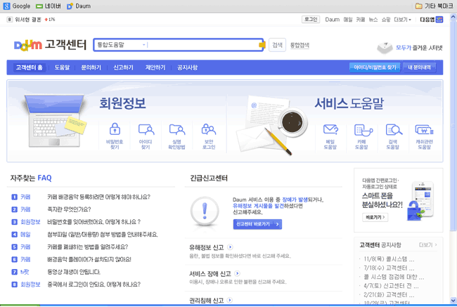Open the 캐쉬관련 도움말 icon
Image resolution: width=457 pixels, height=307 pixels.
coord(425,130)
